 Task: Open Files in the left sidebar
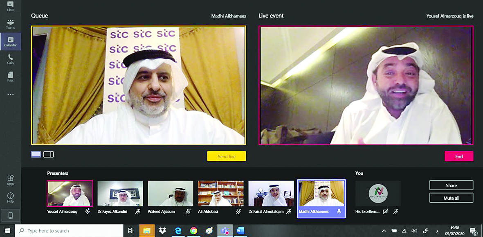coord(10,77)
